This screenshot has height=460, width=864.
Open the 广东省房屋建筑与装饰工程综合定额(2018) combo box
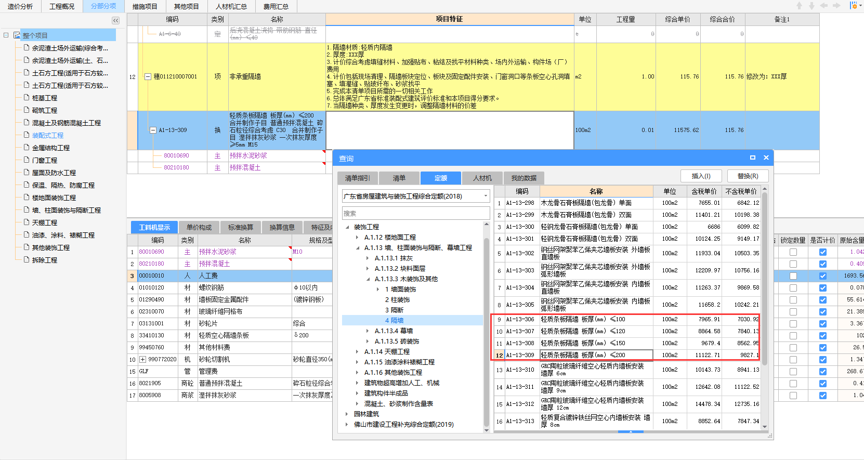416,196
